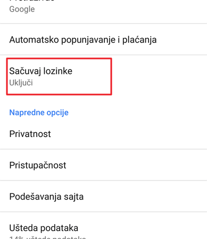Image resolution: width=207 pixels, height=239 pixels.
Task: Tap the word sajta in Podešavanja sajta
Action: click(73, 197)
